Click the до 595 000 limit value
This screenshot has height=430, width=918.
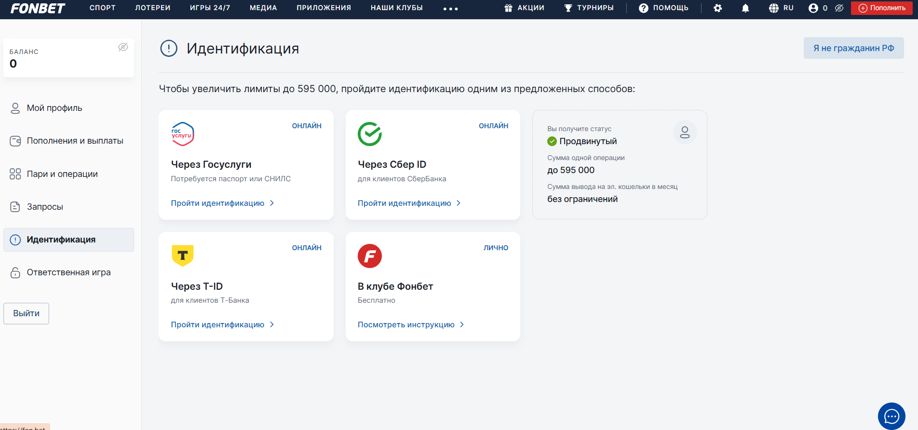571,170
